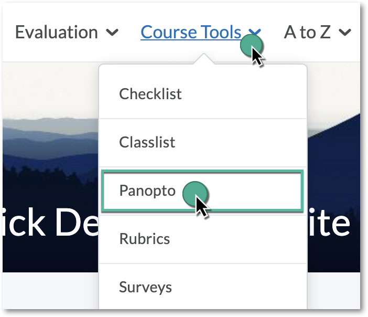Open Surveys from the dropdown list
This screenshot has width=368, height=317.
click(145, 288)
